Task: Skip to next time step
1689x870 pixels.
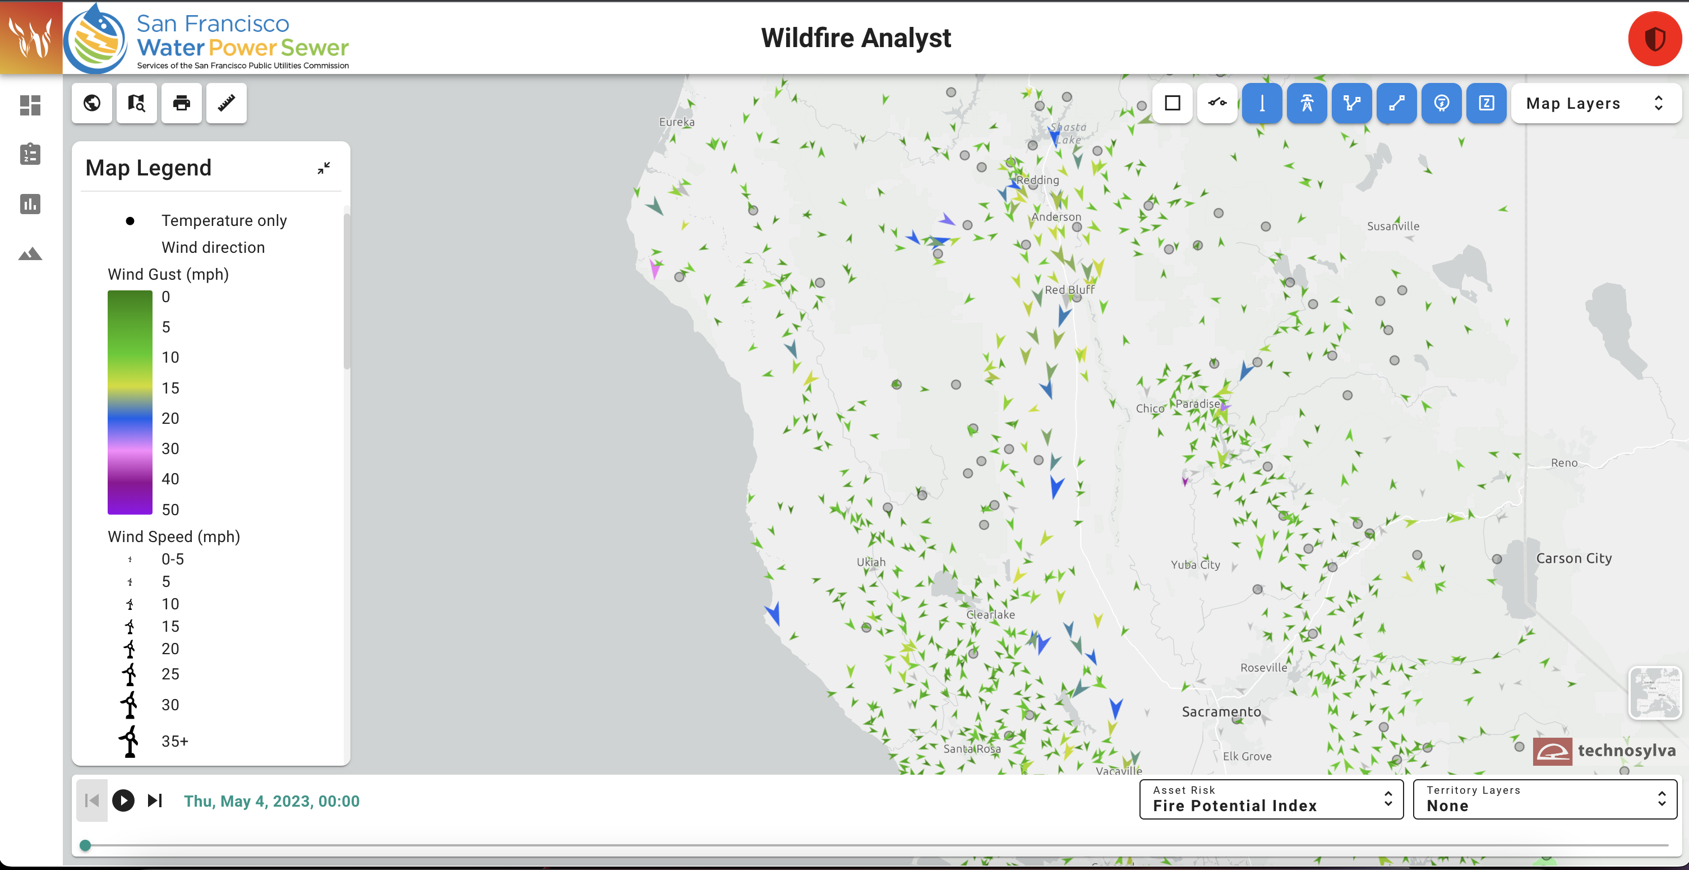Action: point(155,800)
